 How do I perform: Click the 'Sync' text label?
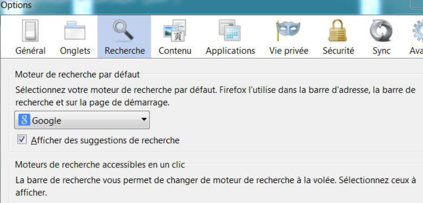[381, 51]
